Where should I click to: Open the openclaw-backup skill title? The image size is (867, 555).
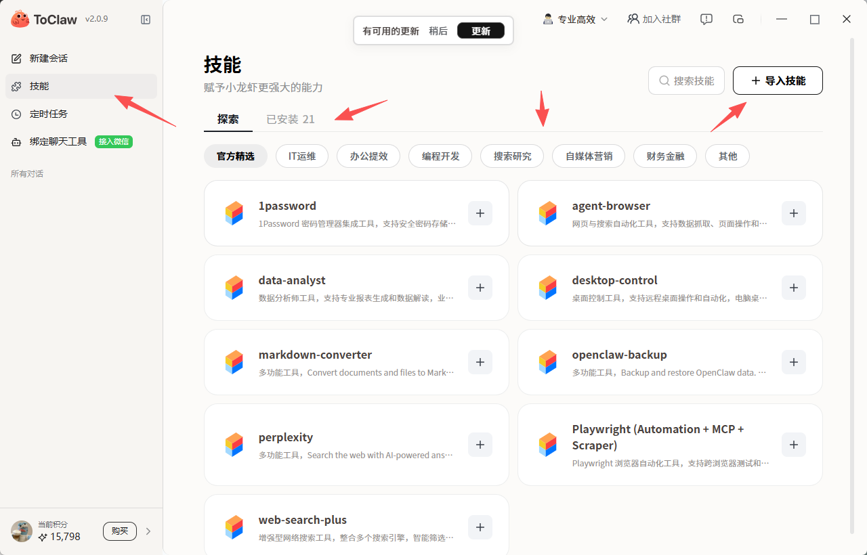tap(619, 355)
